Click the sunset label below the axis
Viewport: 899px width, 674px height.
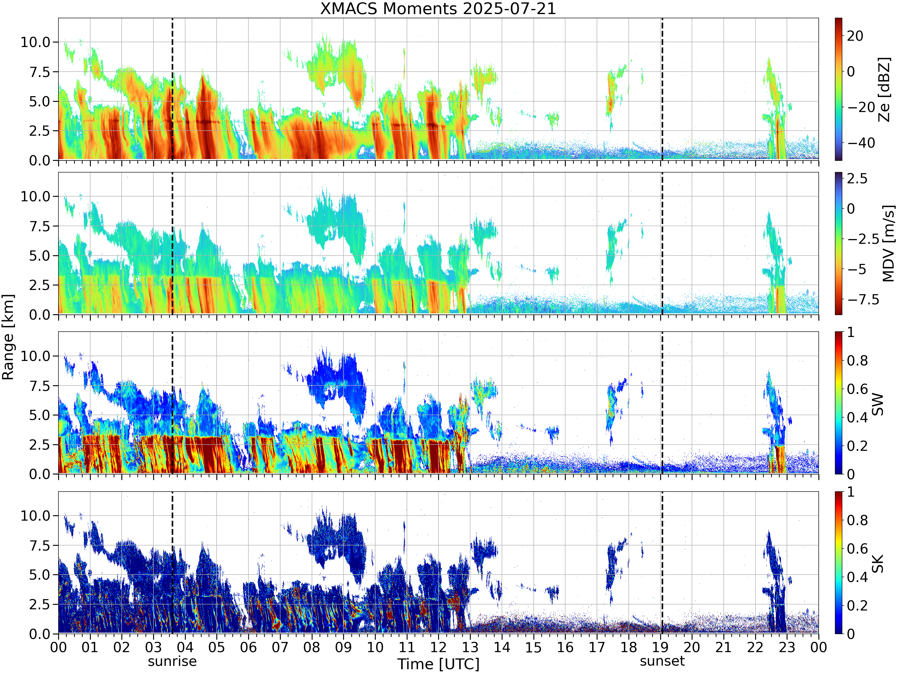tap(662, 661)
